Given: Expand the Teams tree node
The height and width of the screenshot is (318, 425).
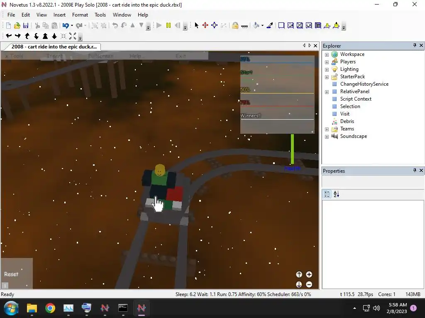Looking at the screenshot, I should tap(327, 129).
